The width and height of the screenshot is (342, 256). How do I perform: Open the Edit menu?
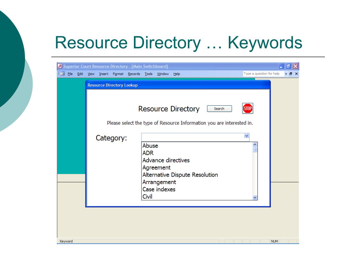(80, 74)
